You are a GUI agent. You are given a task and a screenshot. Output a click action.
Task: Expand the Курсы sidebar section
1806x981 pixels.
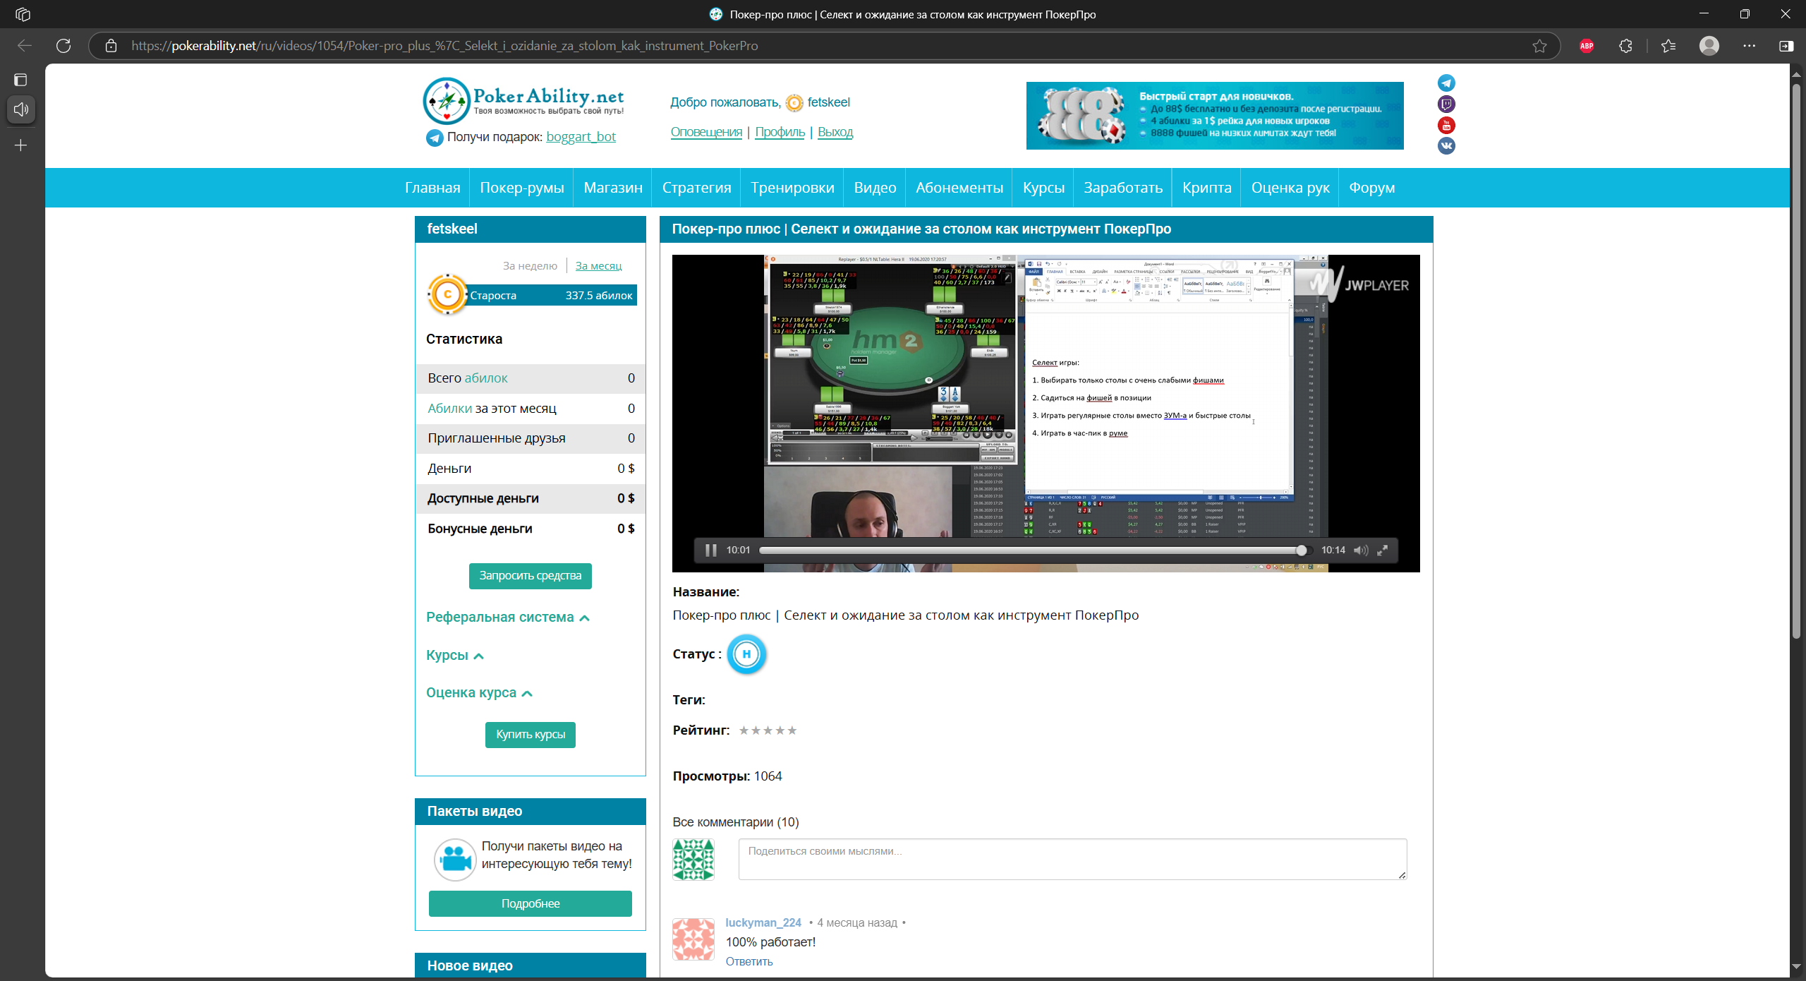(455, 655)
